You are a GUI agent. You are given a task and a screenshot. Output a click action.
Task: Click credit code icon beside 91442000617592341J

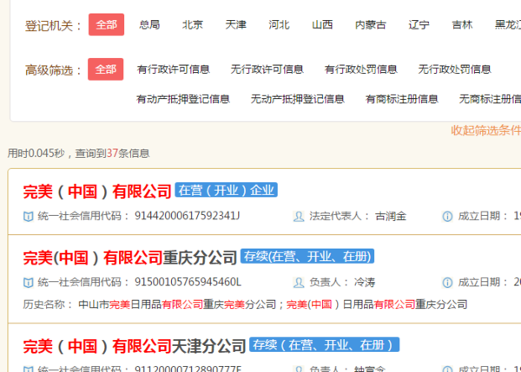(29, 217)
